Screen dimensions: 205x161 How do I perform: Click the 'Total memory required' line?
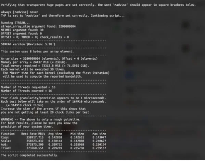click(45, 66)
